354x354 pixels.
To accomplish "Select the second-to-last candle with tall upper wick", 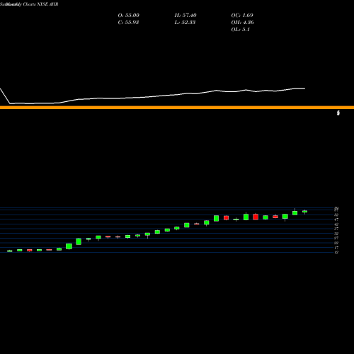I will click(295, 212).
